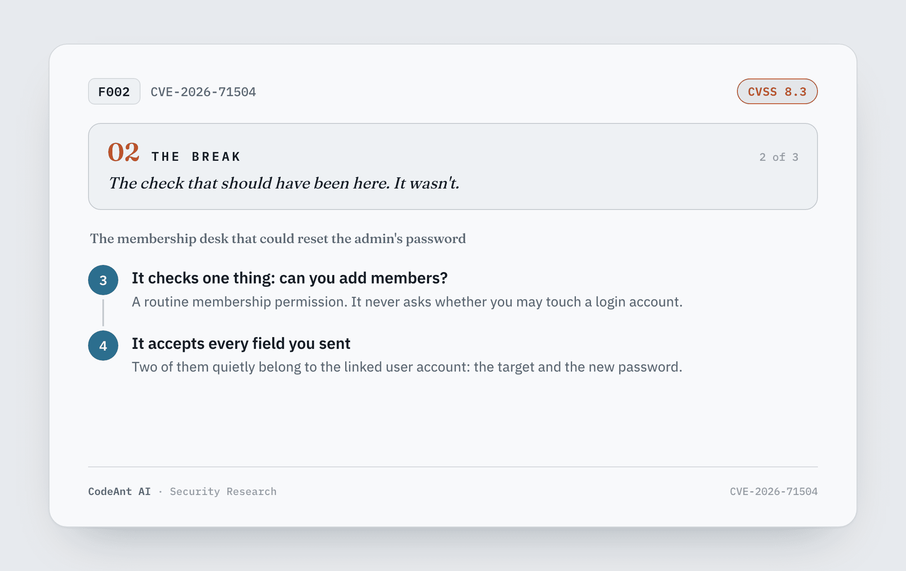Click the connector line between steps 3 and 4

pos(103,313)
